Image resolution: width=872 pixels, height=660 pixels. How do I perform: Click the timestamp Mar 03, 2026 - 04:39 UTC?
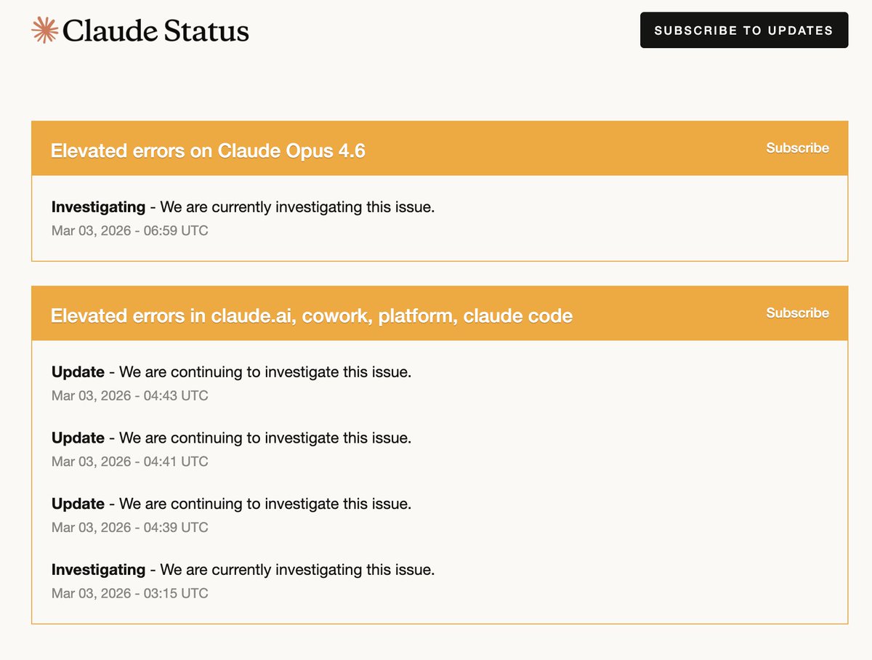(130, 528)
